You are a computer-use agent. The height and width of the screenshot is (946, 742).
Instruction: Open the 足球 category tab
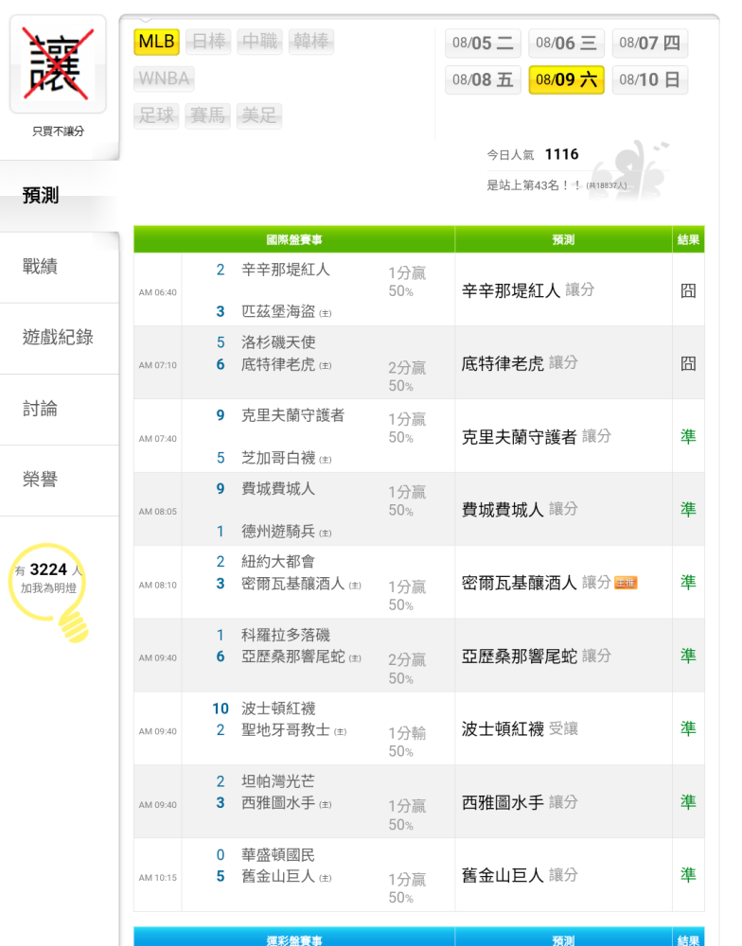point(156,115)
